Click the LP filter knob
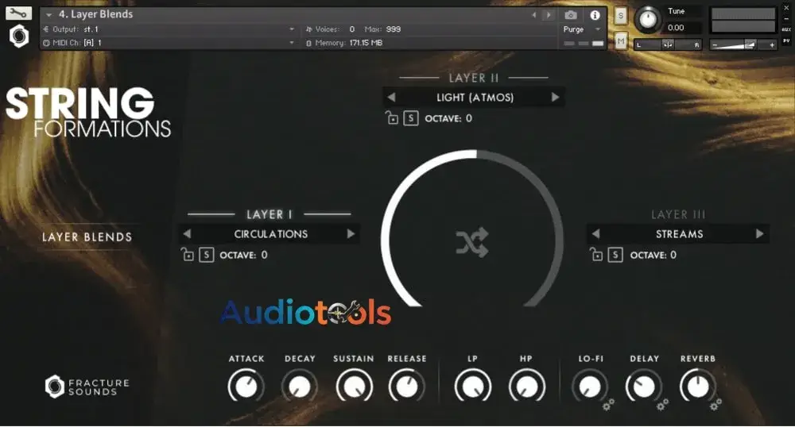Screen dimensions: 795x427 coord(472,387)
